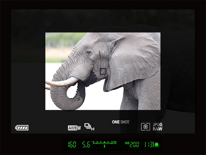Image resolution: width=206 pixels, height=155 pixels.
Task: Click the ISO label in the green readout
Action: (127, 143)
